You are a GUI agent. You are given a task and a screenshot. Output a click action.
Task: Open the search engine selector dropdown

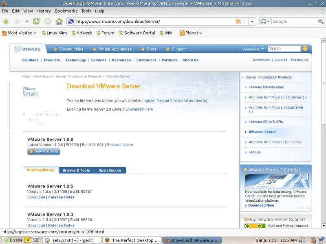tap(265, 22)
